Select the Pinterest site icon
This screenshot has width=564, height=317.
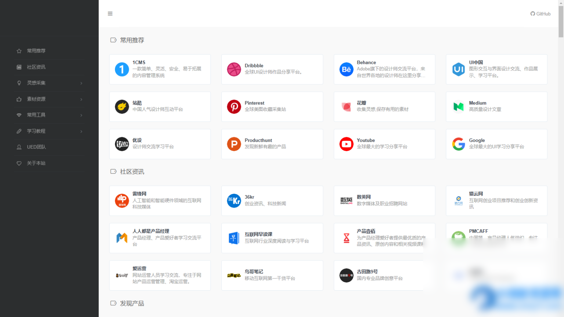click(234, 107)
